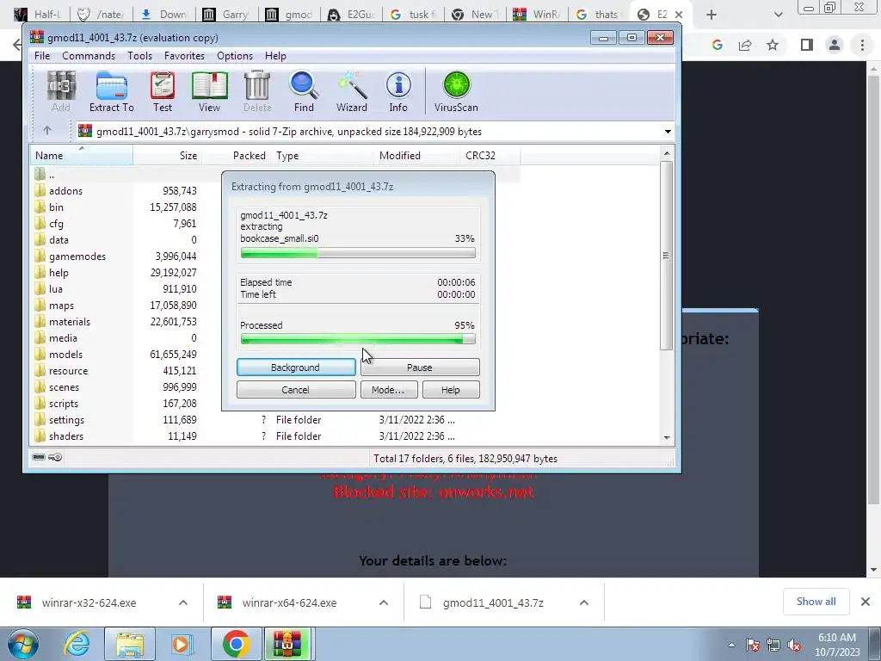Open the Windows Start orb
Screen dimensions: 881x661
tap(23, 644)
